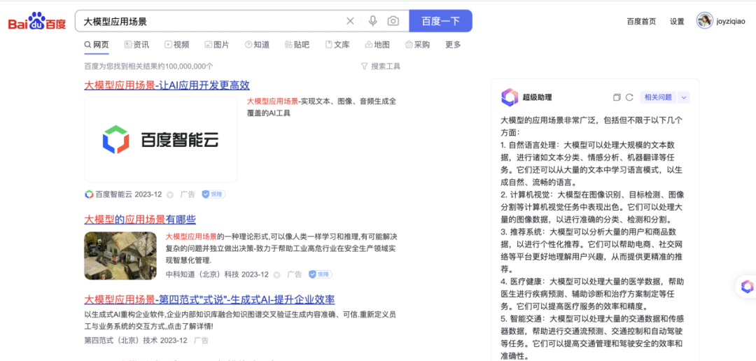Open result 第四范式"式说"-生成式AI-提升企业效率
Viewport: 756px width, 361px height.
pyautogui.click(x=209, y=300)
